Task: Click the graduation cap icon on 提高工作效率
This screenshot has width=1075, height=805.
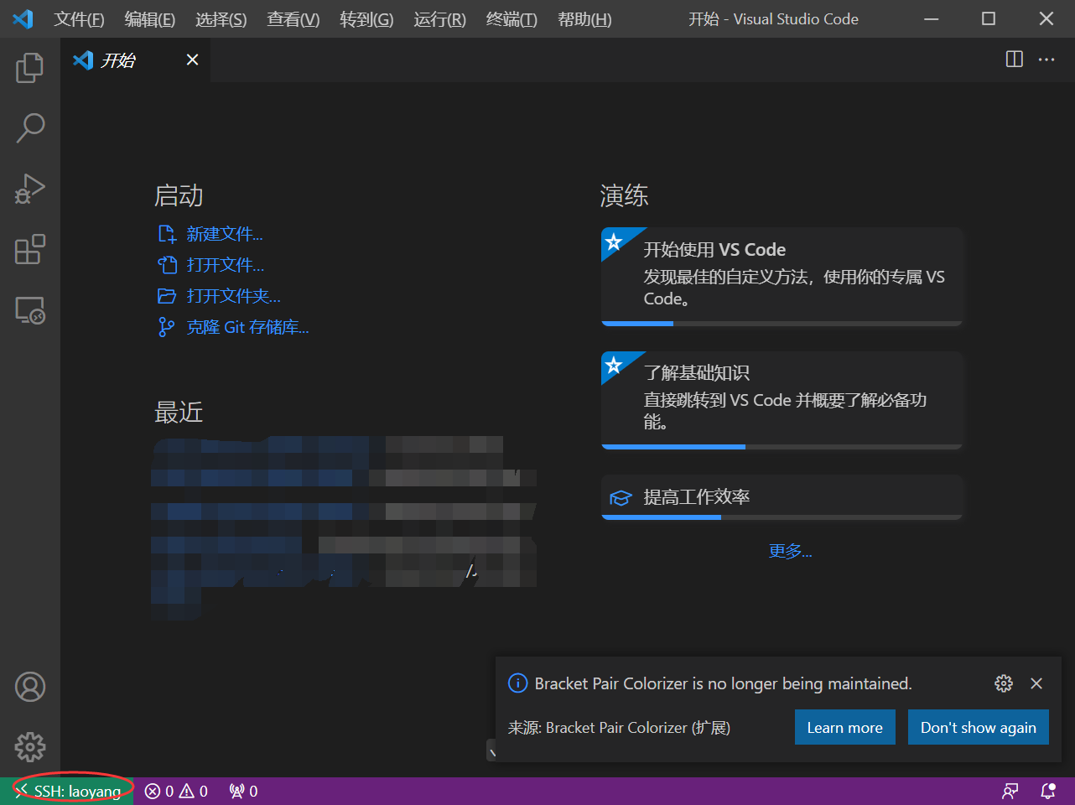Action: click(621, 498)
